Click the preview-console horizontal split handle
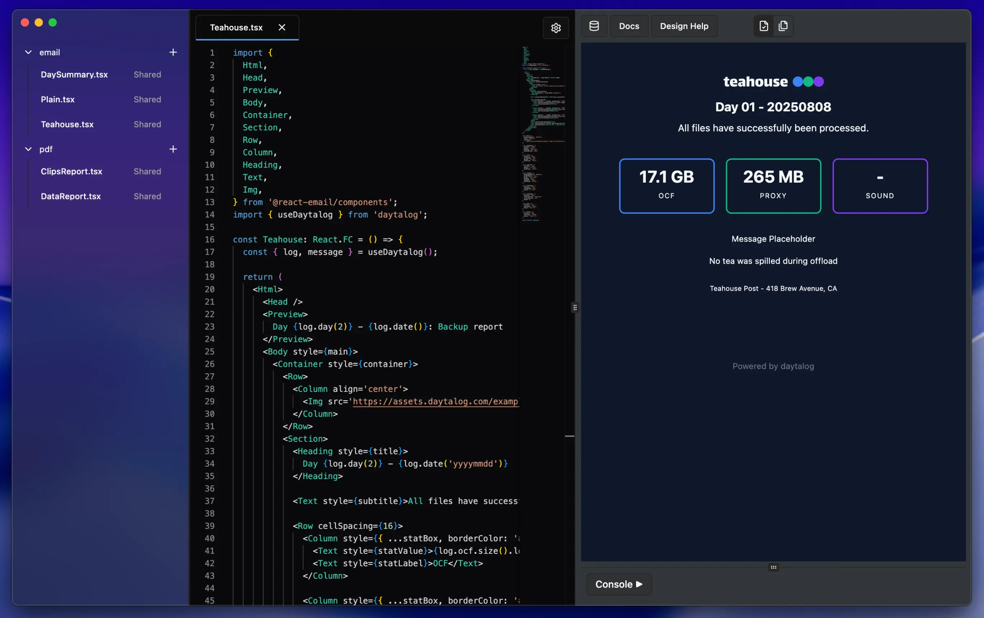The height and width of the screenshot is (618, 984). pyautogui.click(x=773, y=567)
